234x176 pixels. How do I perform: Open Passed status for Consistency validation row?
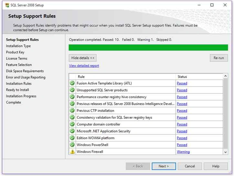point(182,118)
